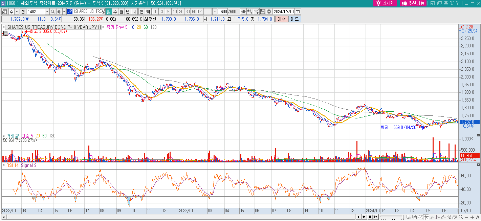
Task: Expand the 주 market type dropdown
Action: [17, 12]
